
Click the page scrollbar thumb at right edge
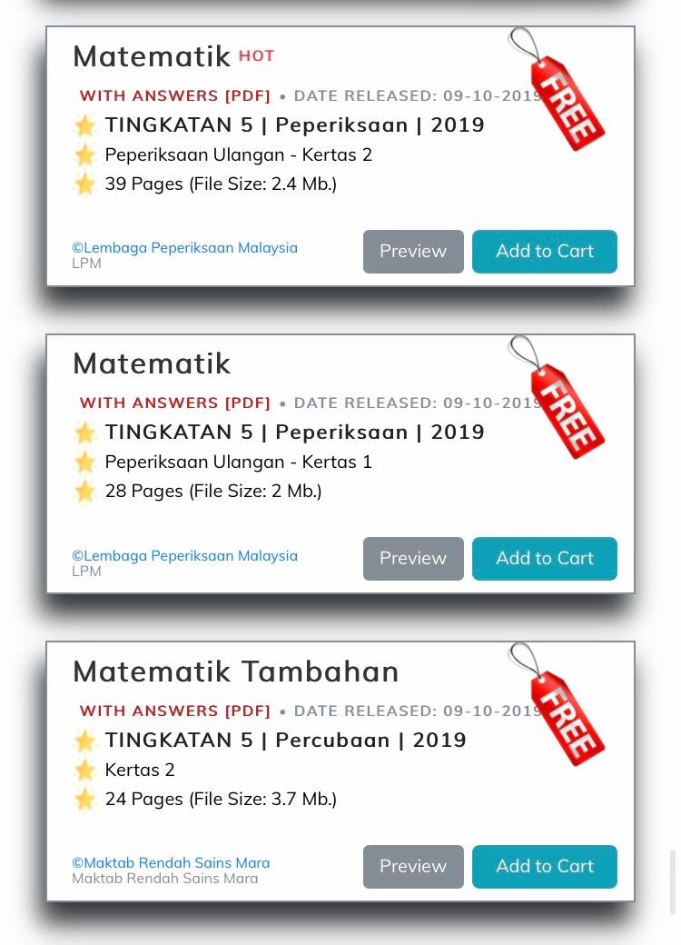click(673, 882)
